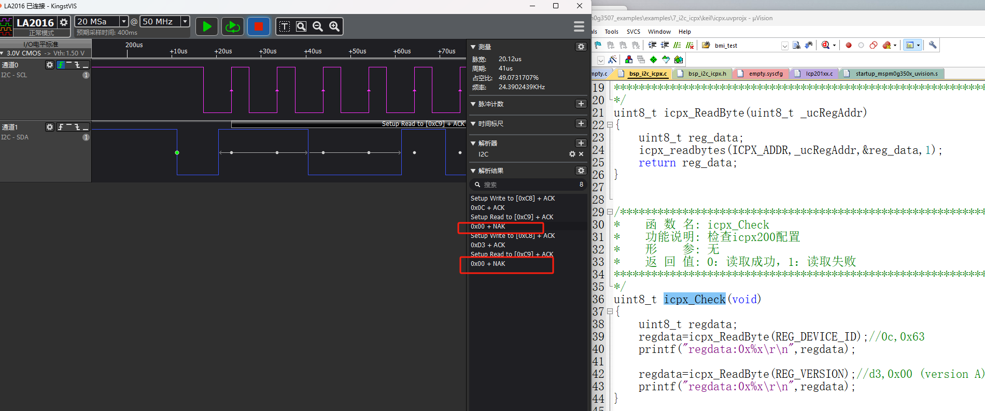Open SVCS menu in µVision
985x411 pixels.
pyautogui.click(x=634, y=32)
